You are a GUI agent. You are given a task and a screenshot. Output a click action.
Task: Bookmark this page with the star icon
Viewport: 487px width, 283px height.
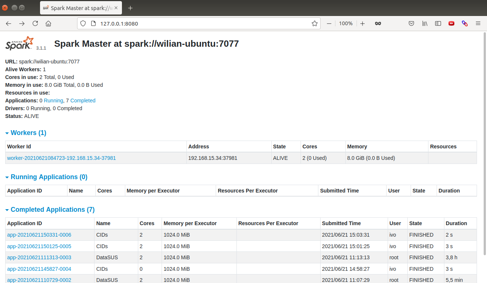(x=315, y=23)
